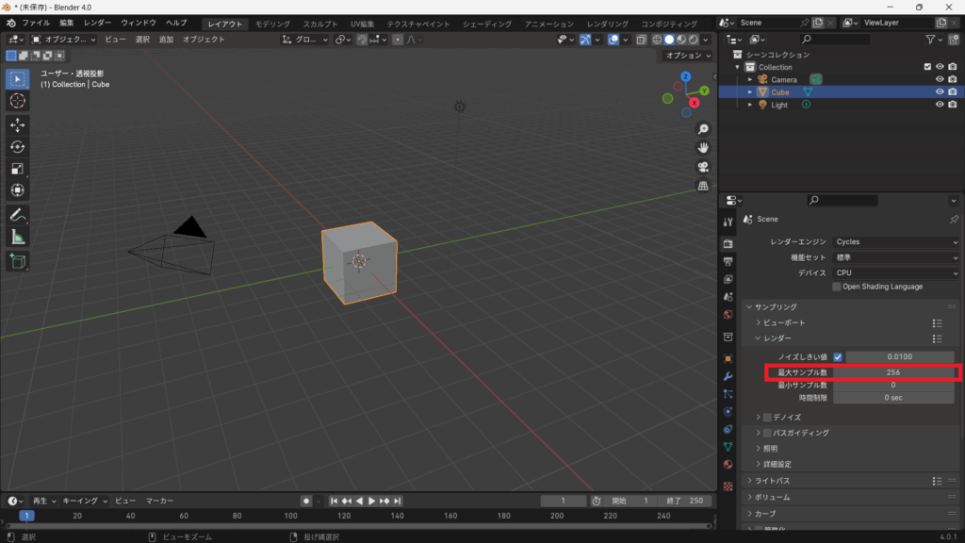
Task: Switch to the シェーディング workspace tab
Action: (487, 24)
